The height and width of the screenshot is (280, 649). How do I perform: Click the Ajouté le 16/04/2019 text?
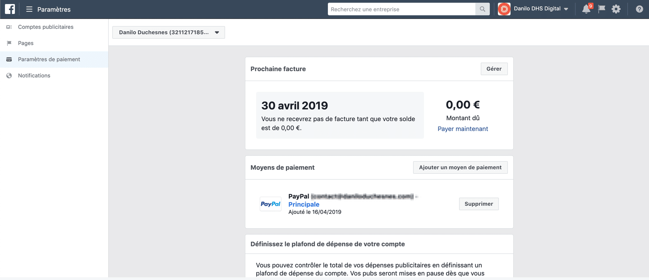[x=315, y=212]
